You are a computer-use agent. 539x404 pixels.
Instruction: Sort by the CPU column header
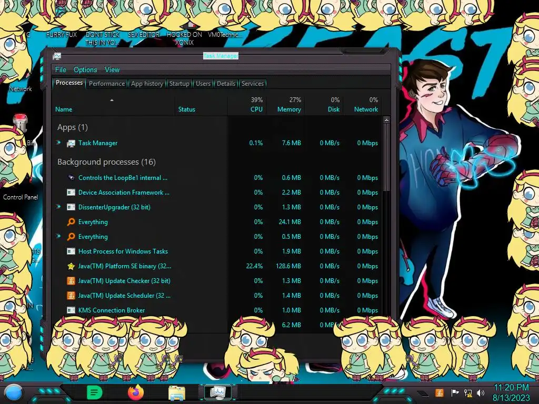247,105
